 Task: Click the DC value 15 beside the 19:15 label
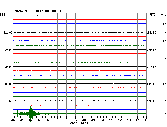click(164, 32)
